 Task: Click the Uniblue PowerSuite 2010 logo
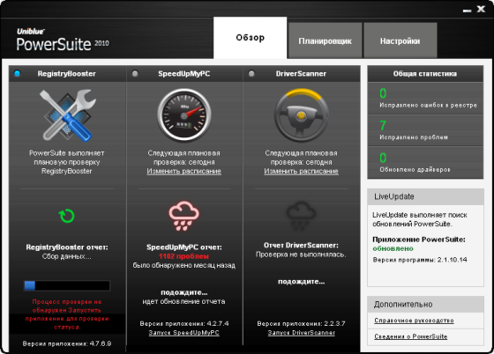pos(63,41)
